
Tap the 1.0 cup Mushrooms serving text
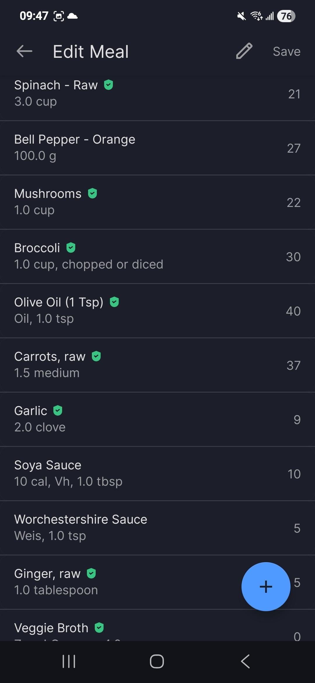point(34,210)
